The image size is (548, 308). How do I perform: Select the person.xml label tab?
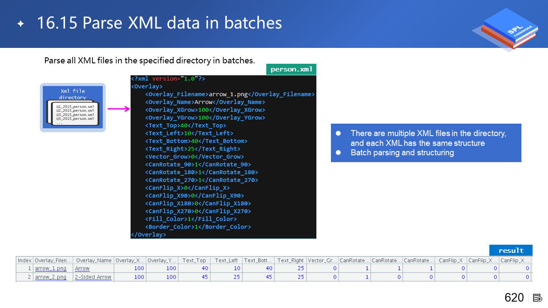pyautogui.click(x=291, y=69)
